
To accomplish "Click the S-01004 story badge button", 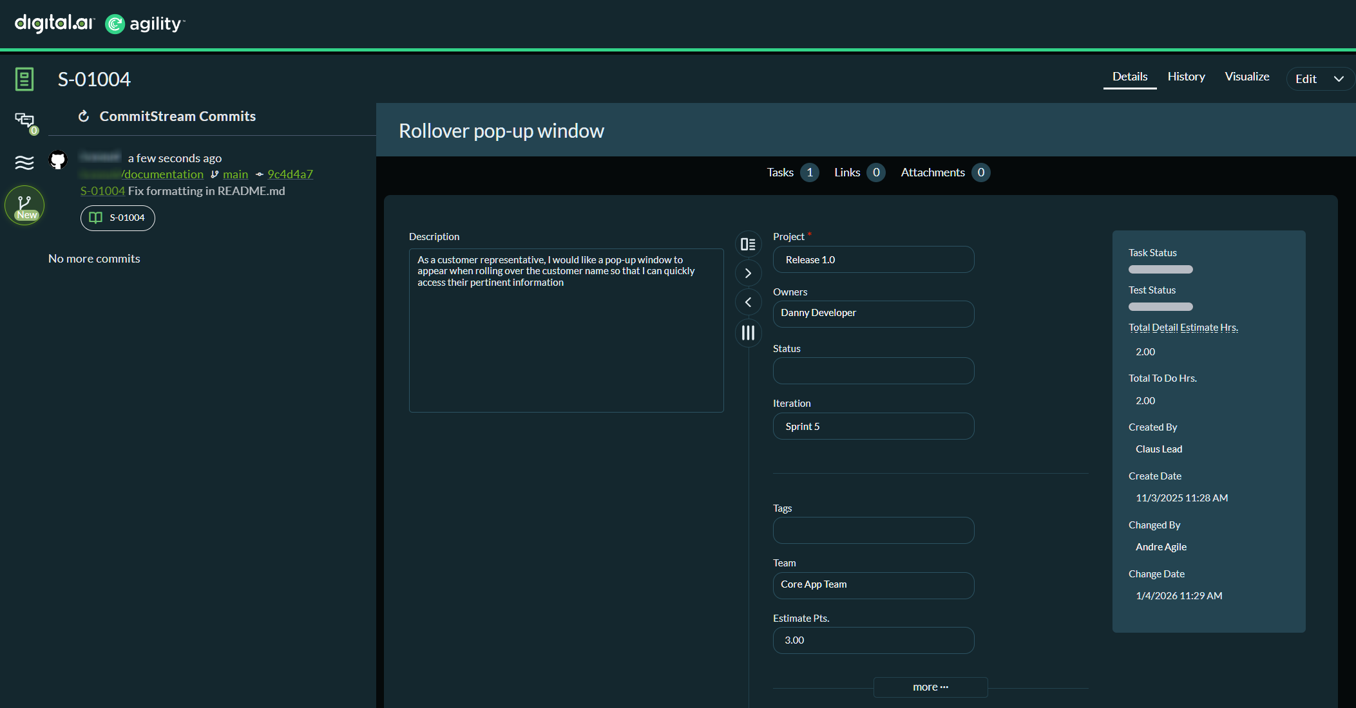I will (118, 218).
